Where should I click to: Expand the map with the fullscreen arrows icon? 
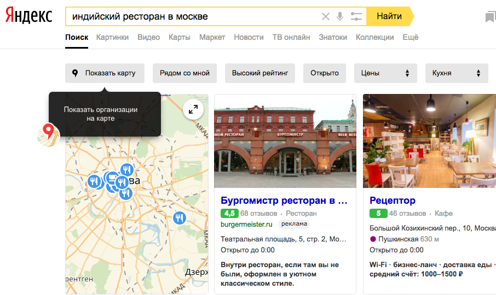[x=193, y=109]
